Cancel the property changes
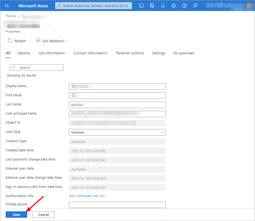The image size is (255, 221). [x=43, y=215]
